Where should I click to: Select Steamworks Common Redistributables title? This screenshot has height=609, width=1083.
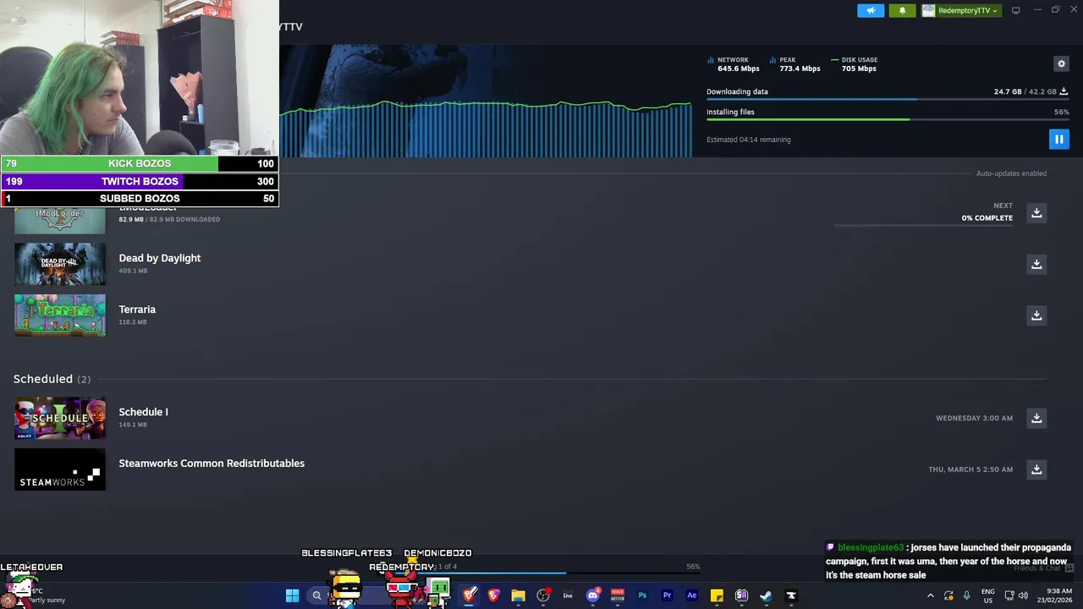[212, 464]
